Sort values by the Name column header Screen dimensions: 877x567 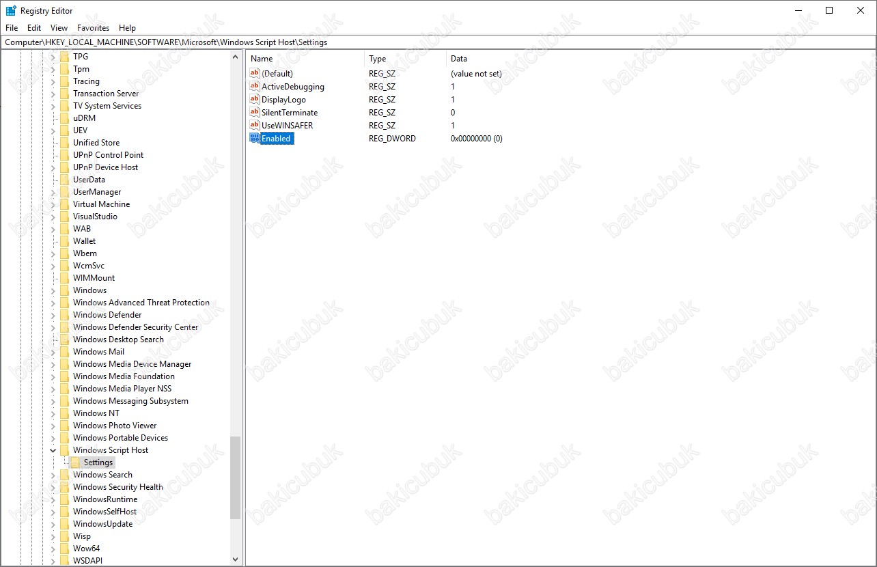pyautogui.click(x=305, y=59)
